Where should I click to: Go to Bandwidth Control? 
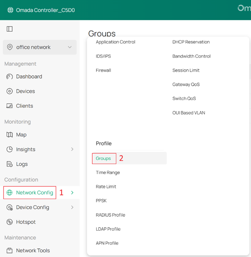191,56
